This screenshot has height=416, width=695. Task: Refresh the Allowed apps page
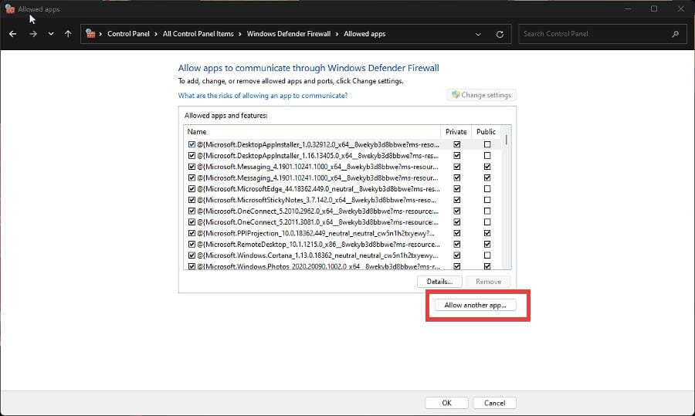500,34
